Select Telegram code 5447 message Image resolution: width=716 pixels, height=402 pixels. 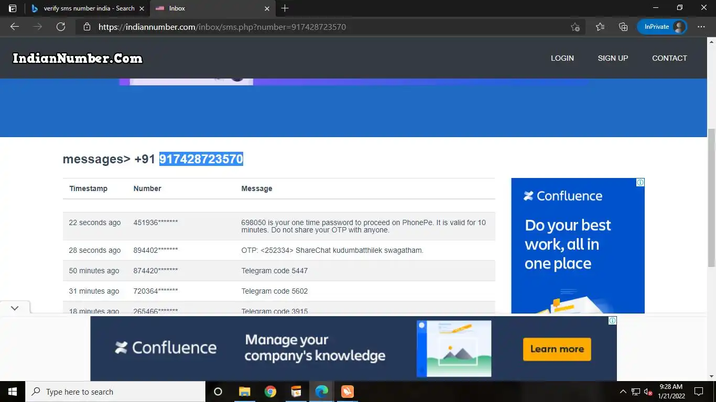point(275,271)
